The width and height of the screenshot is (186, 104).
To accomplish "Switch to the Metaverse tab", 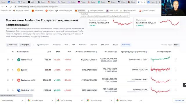I will (83, 45).
